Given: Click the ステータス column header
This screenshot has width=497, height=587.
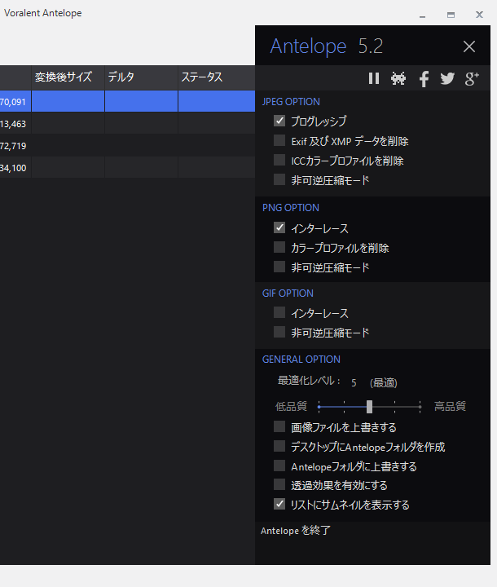Looking at the screenshot, I should (216, 77).
